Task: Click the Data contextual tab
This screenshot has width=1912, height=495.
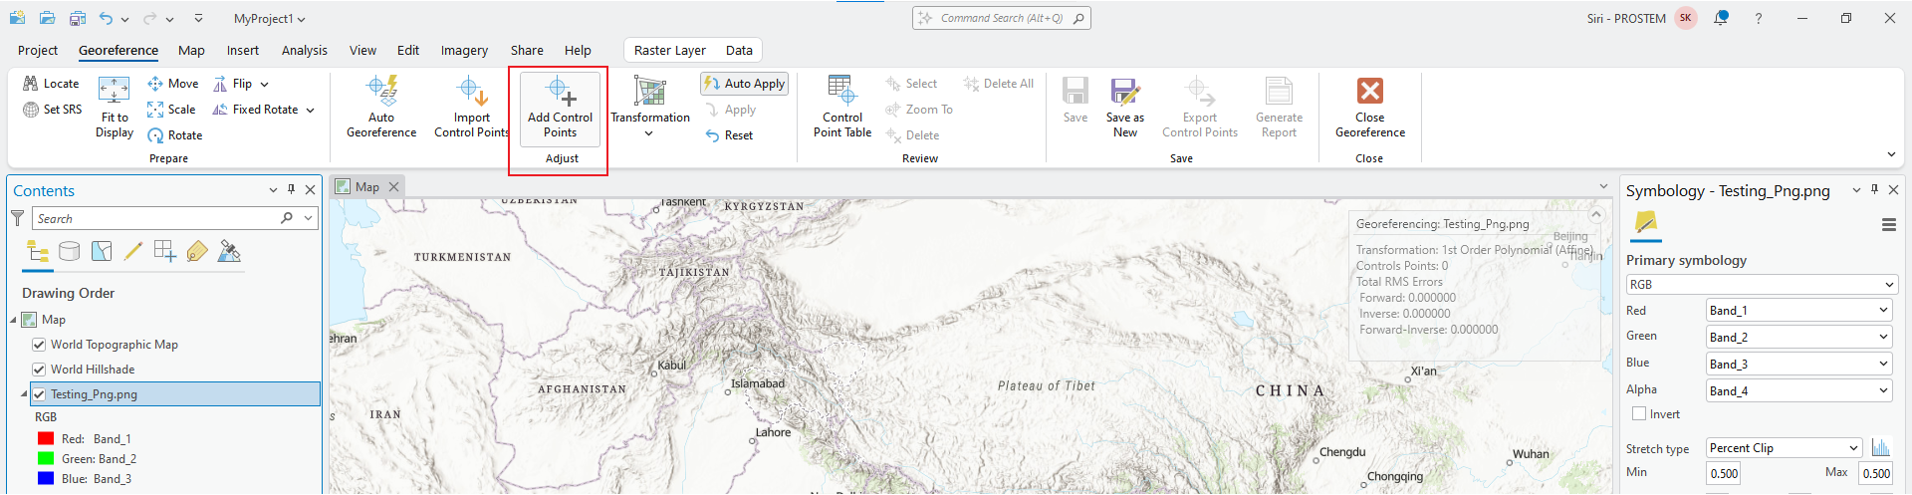Action: (x=739, y=50)
